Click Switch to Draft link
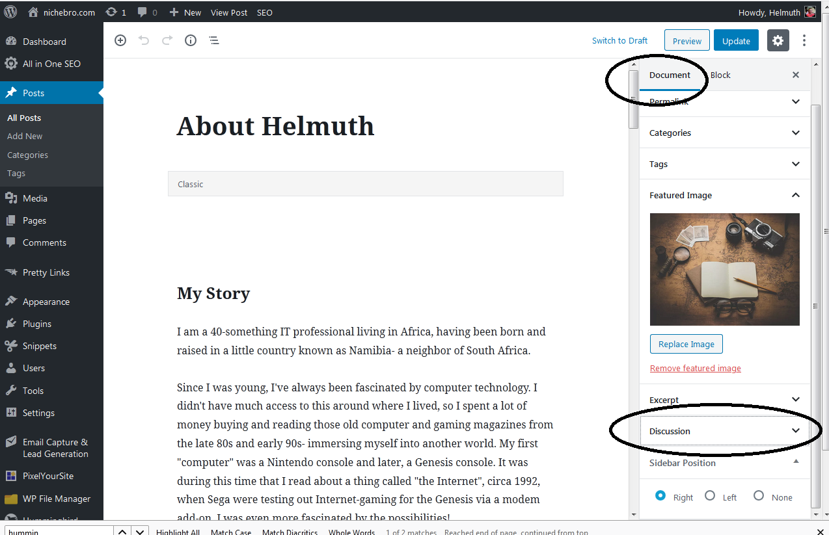This screenshot has width=829, height=535. click(619, 40)
